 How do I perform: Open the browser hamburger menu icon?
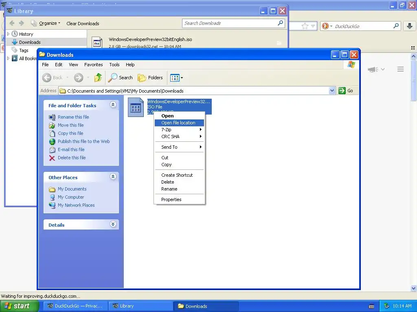pos(401,69)
